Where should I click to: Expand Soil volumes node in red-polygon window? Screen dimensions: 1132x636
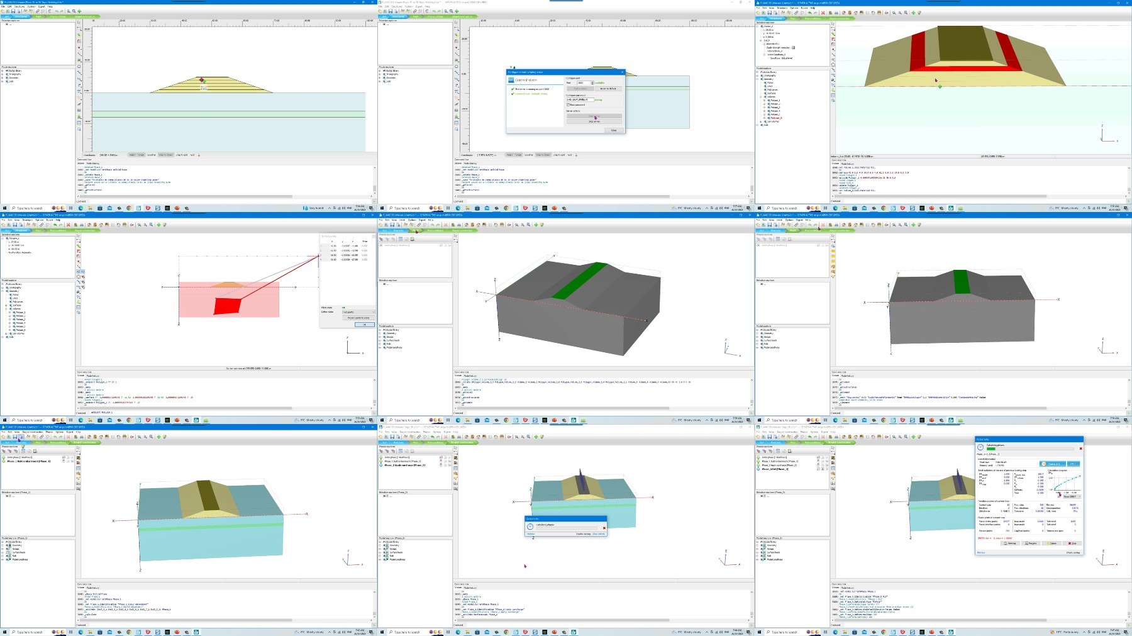coord(6,333)
